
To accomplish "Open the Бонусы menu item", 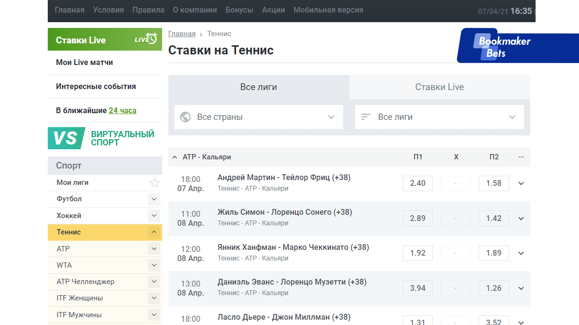I will [x=239, y=10].
